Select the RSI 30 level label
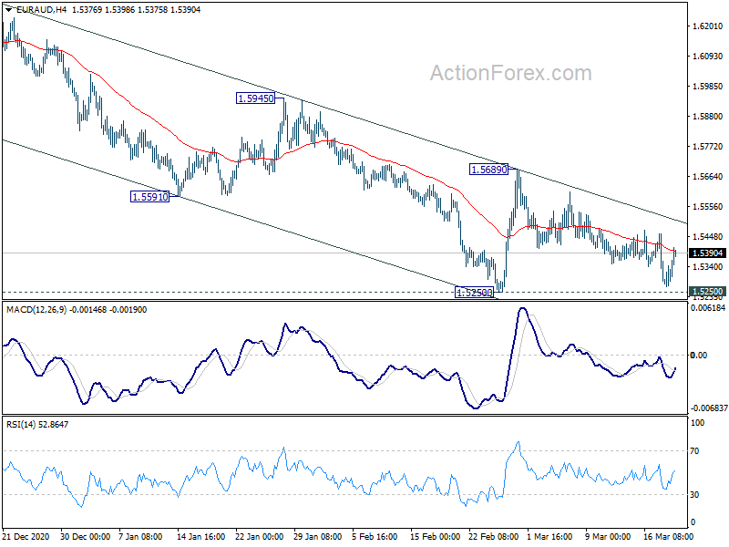The height and width of the screenshot is (547, 729). pyautogui.click(x=694, y=494)
